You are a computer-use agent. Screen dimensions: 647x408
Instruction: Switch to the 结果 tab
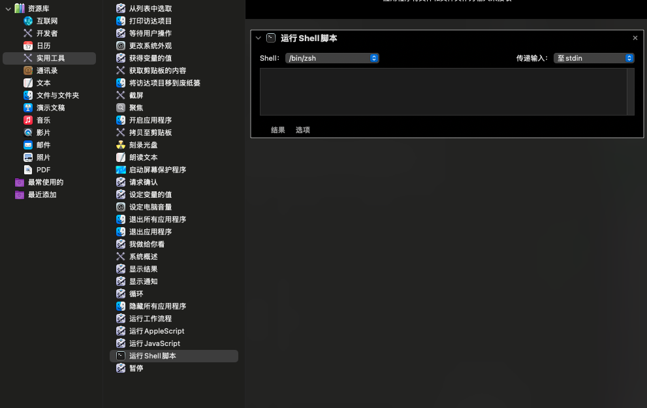click(278, 130)
